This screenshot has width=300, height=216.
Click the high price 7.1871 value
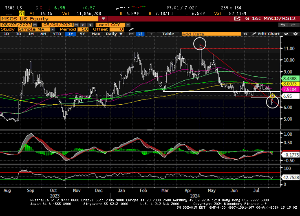coord(163,13)
